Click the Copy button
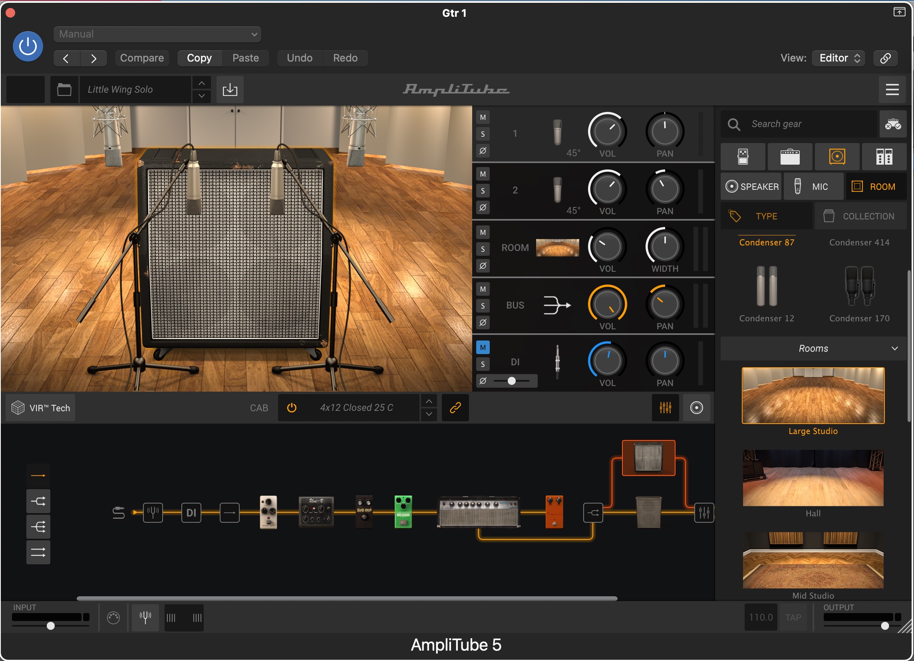 click(x=199, y=58)
